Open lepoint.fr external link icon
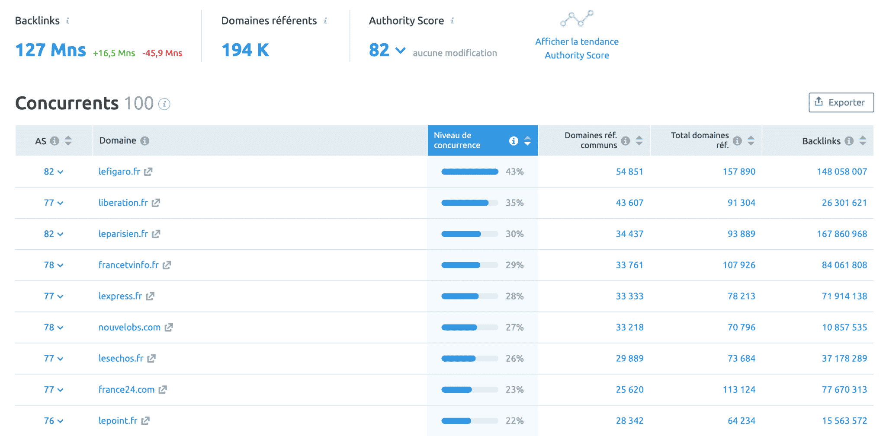This screenshot has width=886, height=436. click(x=145, y=421)
